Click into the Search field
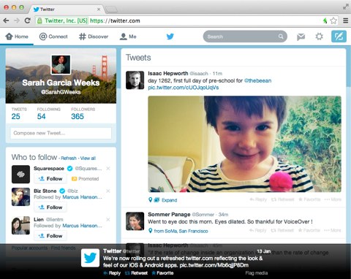 pyautogui.click(x=245, y=37)
